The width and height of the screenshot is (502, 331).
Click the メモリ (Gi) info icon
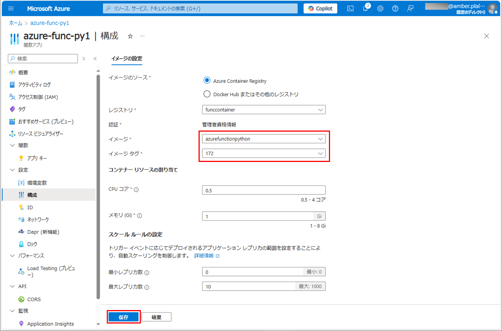click(140, 216)
